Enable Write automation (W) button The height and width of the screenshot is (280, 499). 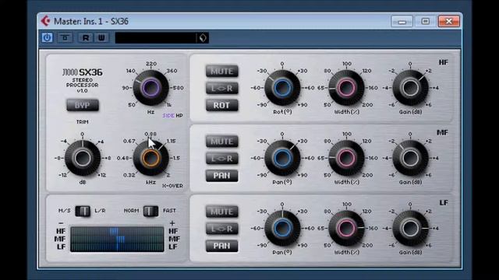point(101,38)
